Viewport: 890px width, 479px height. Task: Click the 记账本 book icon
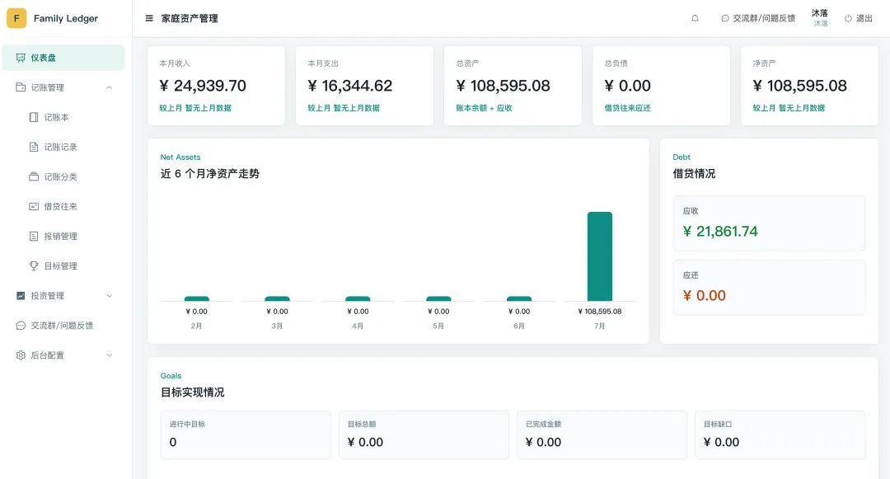(34, 117)
